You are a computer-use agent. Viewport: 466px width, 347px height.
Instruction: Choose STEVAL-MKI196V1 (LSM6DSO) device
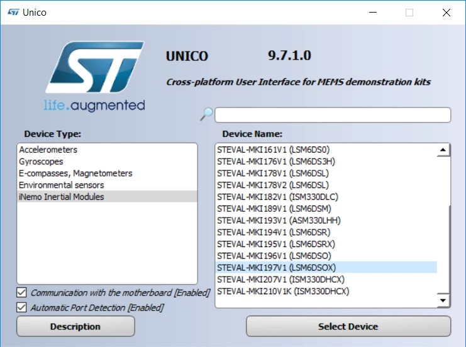[326, 256]
